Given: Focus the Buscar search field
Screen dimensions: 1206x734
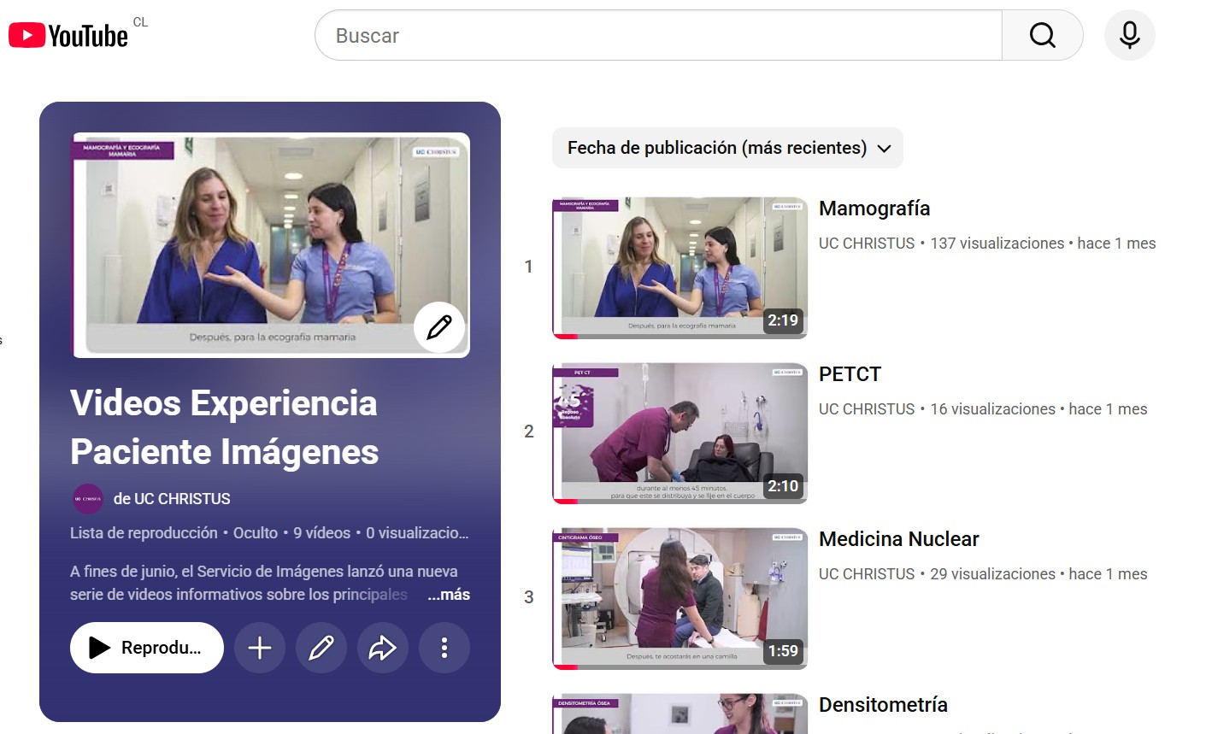Looking at the screenshot, I should click(x=658, y=35).
